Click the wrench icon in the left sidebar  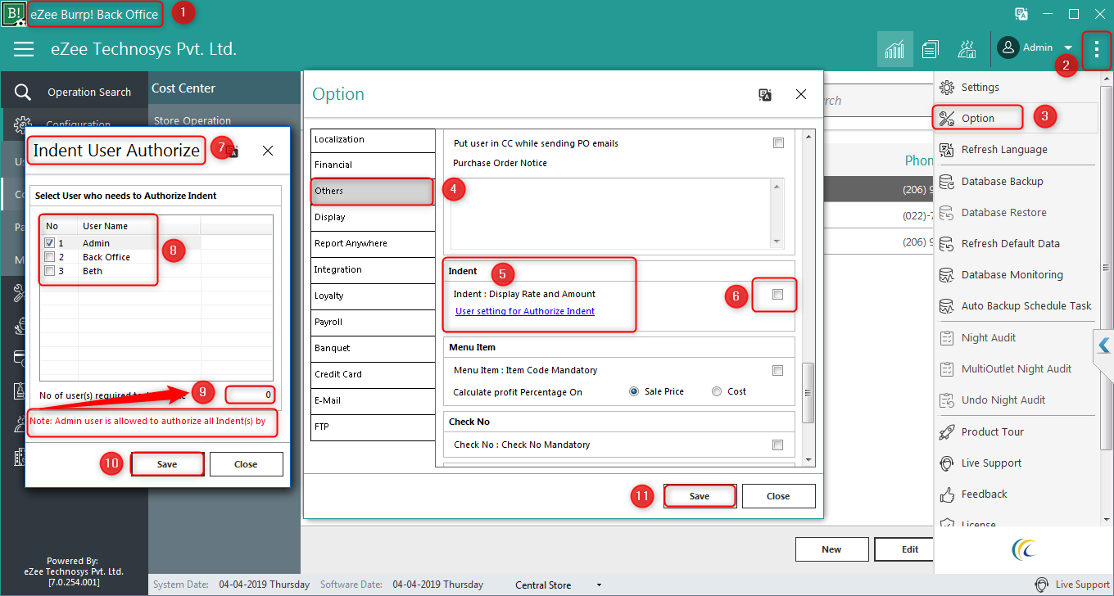[20, 293]
